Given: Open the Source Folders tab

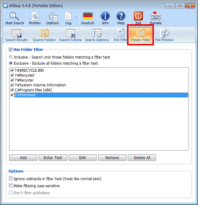Looking at the screenshot, I should tap(44, 35).
